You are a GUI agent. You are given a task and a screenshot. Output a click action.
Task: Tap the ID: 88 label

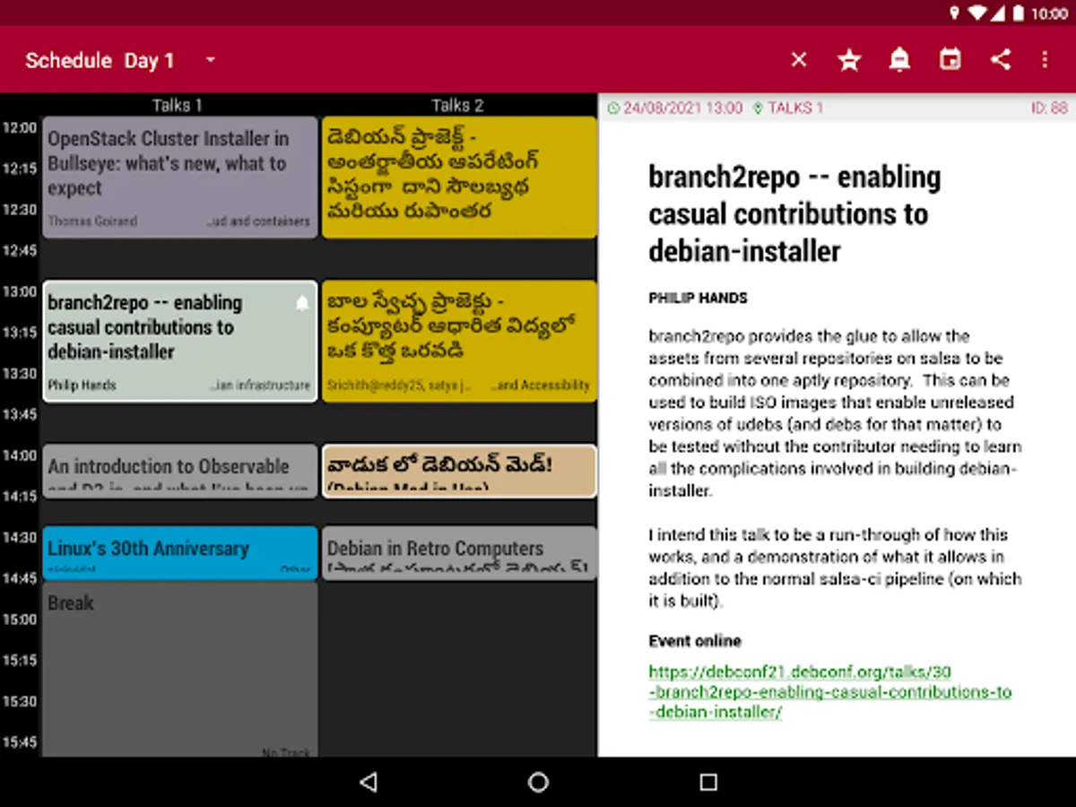(1049, 108)
